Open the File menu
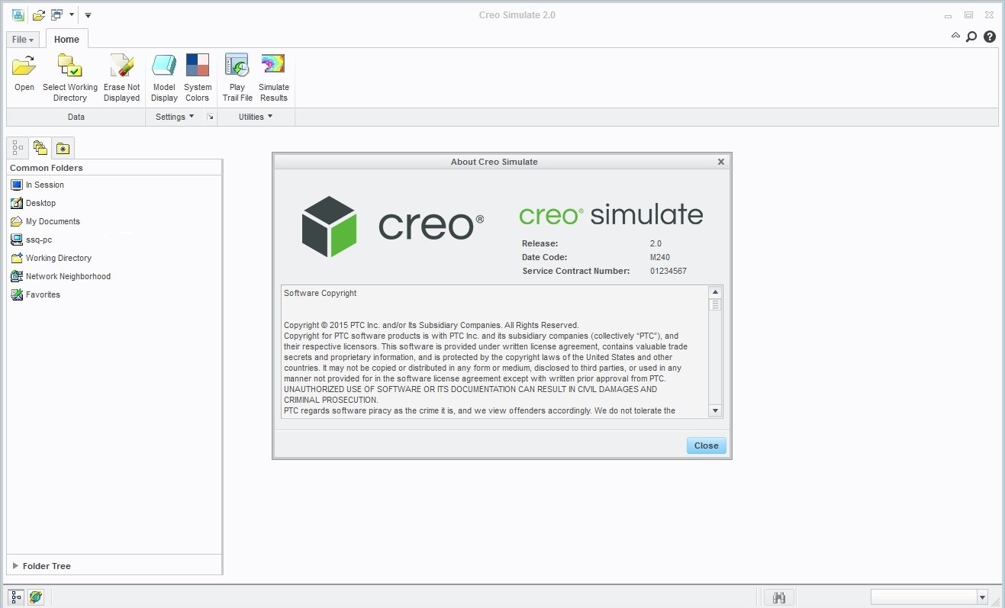Image resolution: width=1005 pixels, height=608 pixels. coord(23,40)
